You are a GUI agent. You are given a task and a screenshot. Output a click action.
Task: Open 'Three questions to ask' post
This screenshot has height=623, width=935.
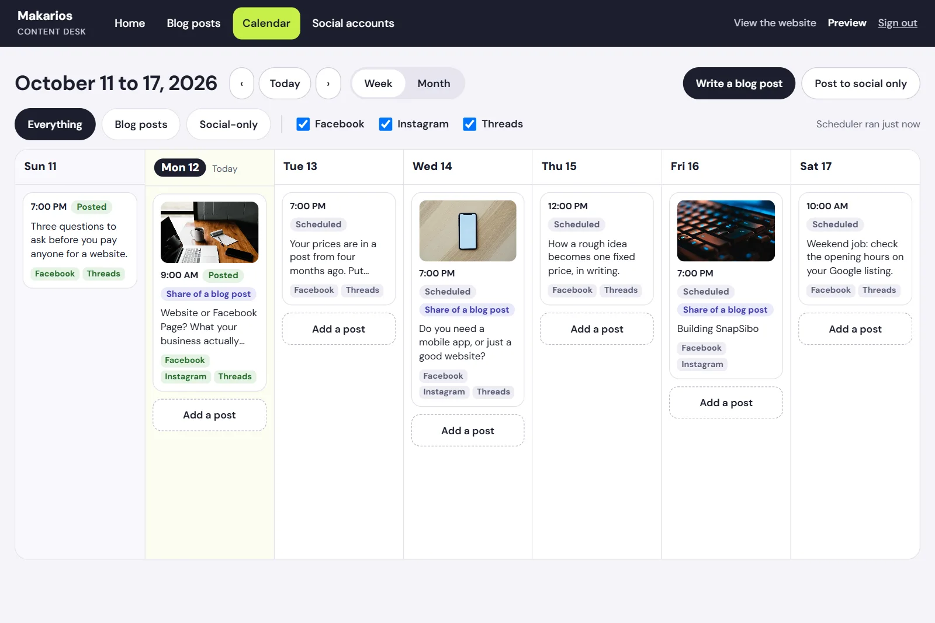(x=79, y=240)
